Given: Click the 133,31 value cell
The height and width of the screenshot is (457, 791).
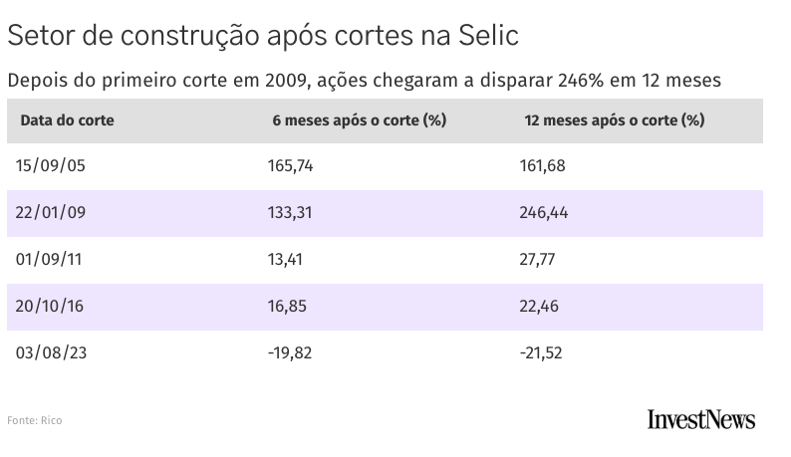Looking at the screenshot, I should click(x=290, y=213).
